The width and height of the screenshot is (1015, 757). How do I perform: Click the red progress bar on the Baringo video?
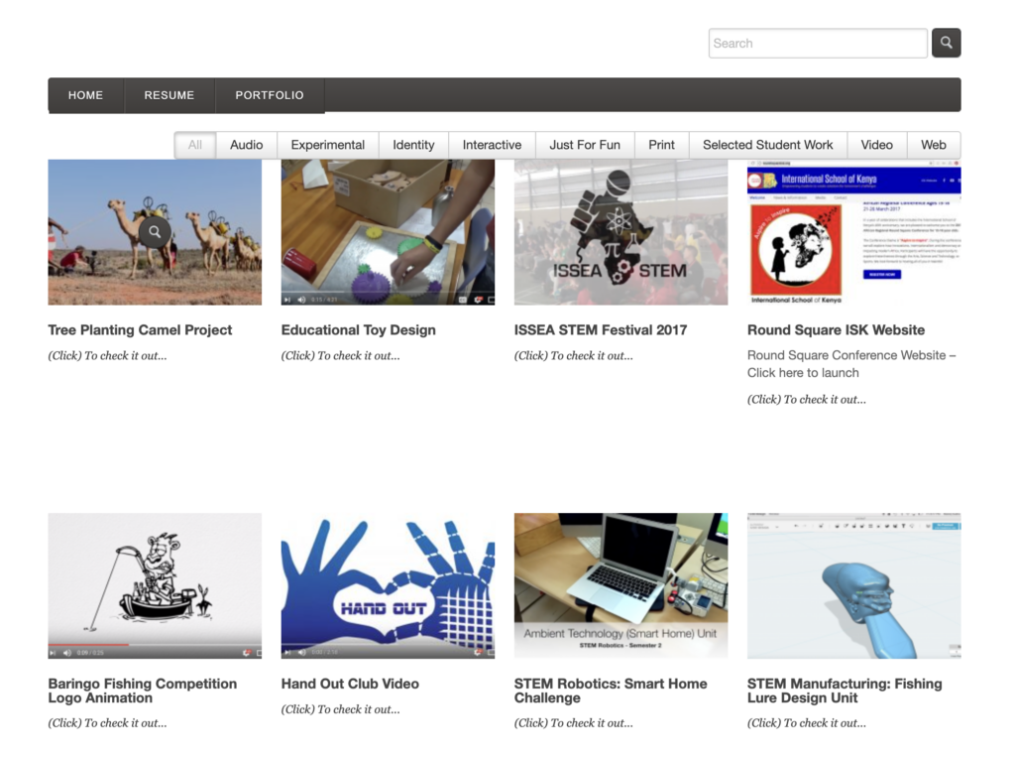(89, 645)
